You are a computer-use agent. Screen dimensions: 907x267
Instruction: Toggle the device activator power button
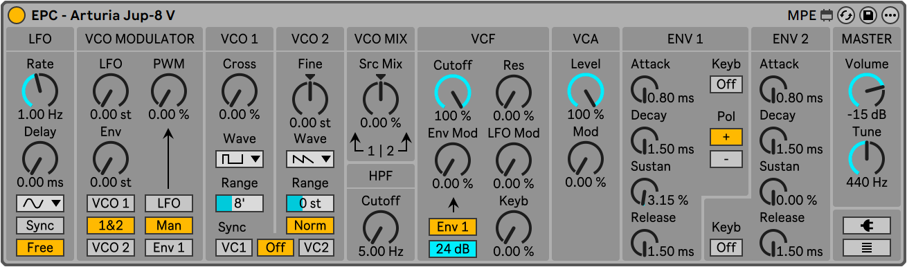[x=17, y=15]
